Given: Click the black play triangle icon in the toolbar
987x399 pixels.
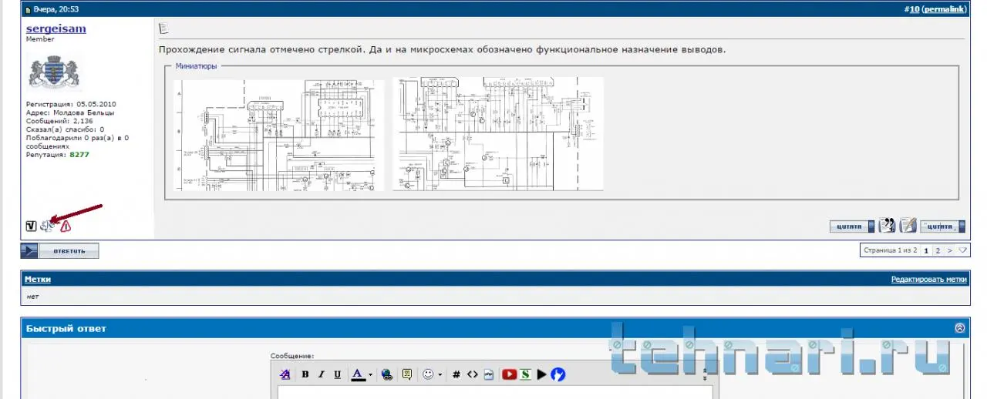Looking at the screenshot, I should [x=541, y=374].
